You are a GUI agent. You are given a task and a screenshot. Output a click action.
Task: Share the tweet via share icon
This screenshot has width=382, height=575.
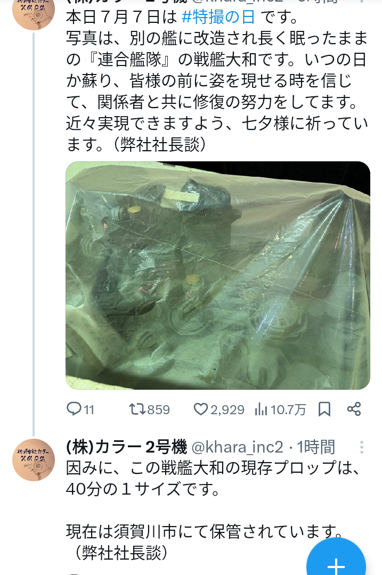pyautogui.click(x=354, y=409)
